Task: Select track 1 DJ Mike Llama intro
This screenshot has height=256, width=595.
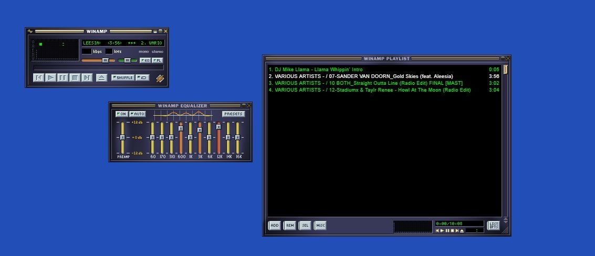Action: click(x=384, y=70)
